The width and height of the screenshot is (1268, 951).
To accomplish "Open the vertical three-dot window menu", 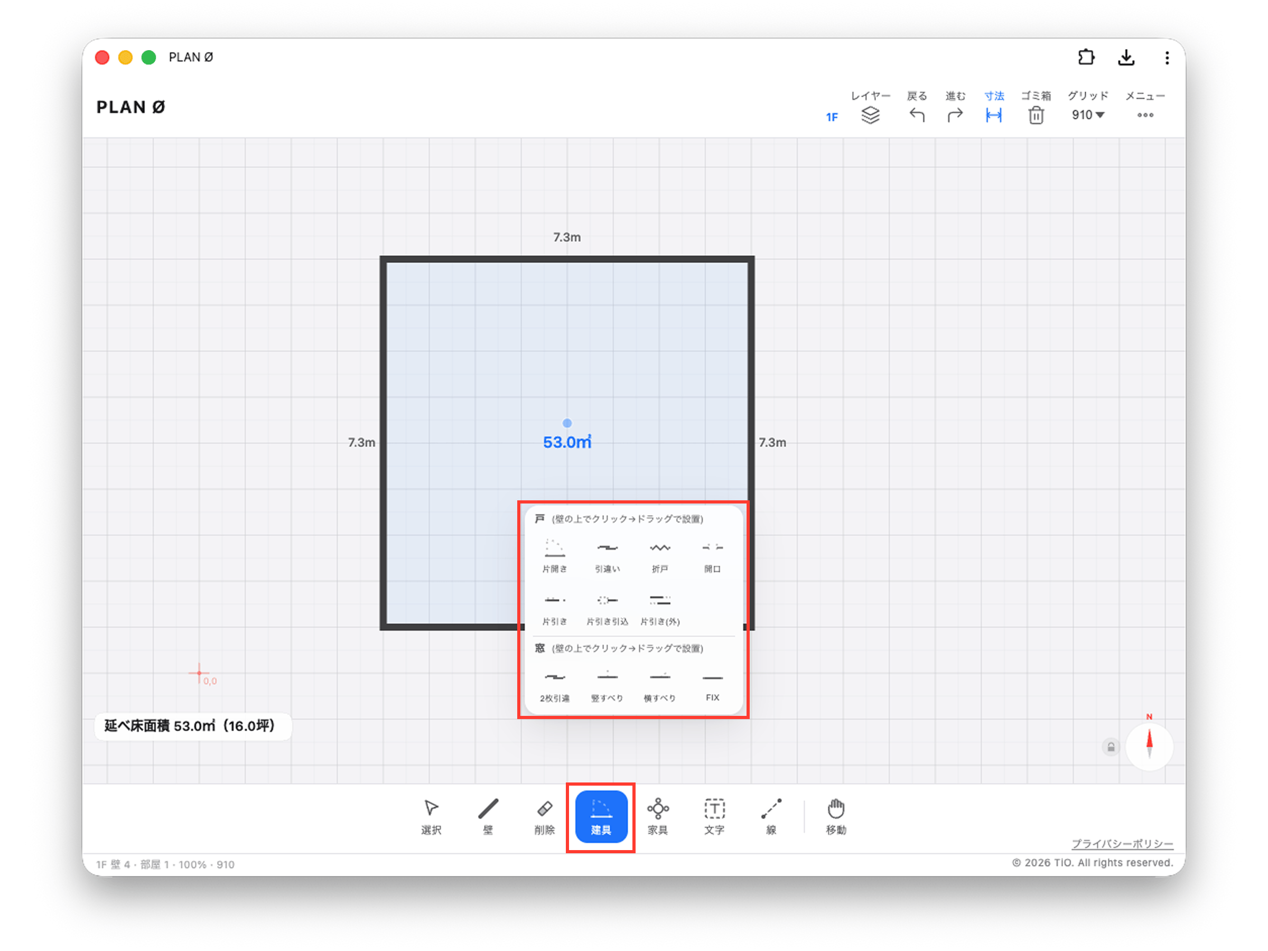I will point(1167,57).
